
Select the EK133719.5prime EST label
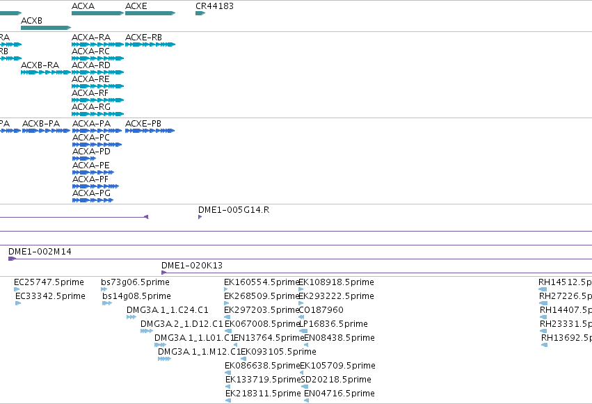click(x=263, y=380)
